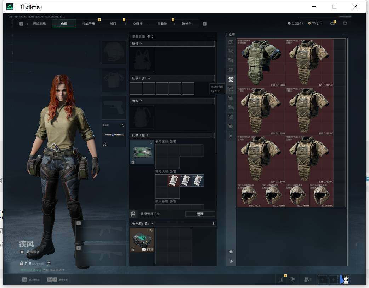The image size is (369, 288).
Task: Select the helmet category icon in warehouse sidebar
Action: click(231, 42)
